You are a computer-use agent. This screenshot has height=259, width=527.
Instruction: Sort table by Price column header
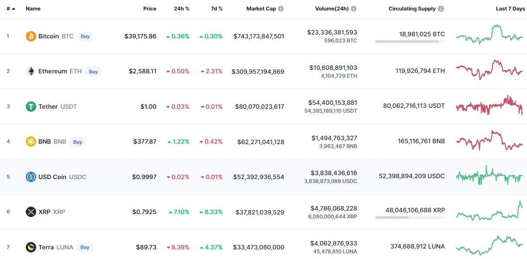150,9
